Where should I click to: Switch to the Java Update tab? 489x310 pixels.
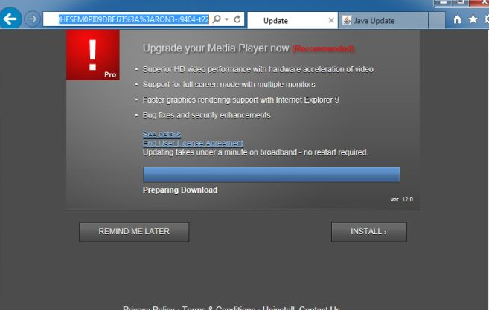click(383, 21)
